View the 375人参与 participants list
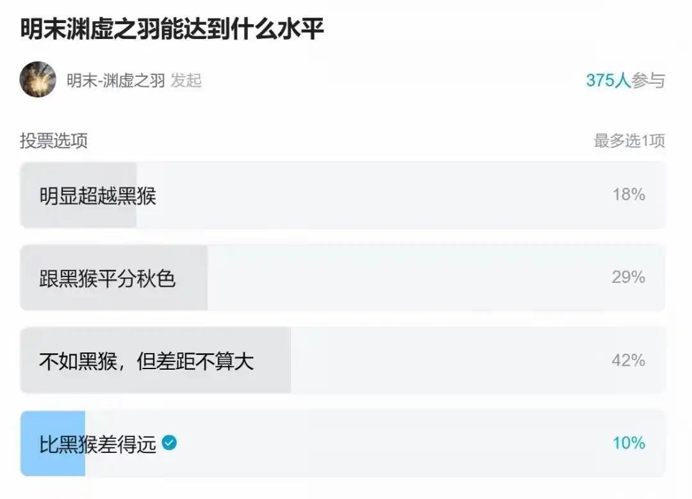 625,81
